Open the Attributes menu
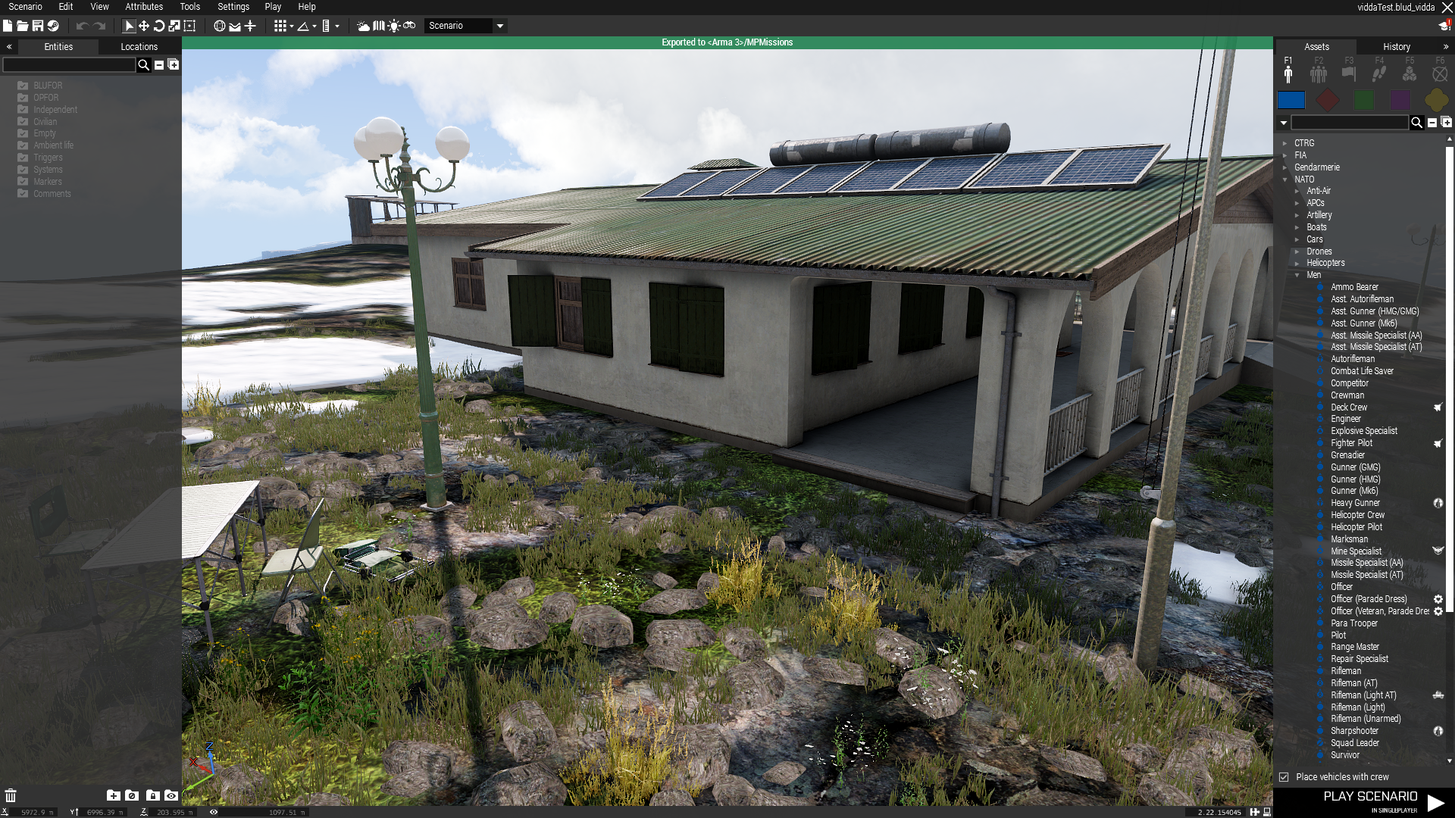This screenshot has width=1455, height=818. tap(144, 7)
